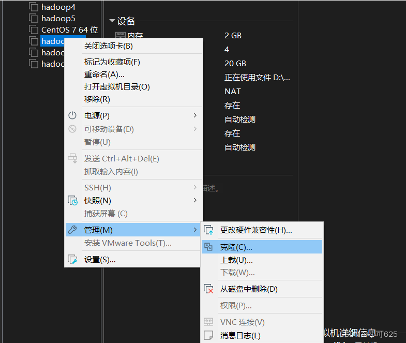Screen dimensions: 406x343
Task: Click the wrench icon beside 管理(M)
Action: (72, 230)
